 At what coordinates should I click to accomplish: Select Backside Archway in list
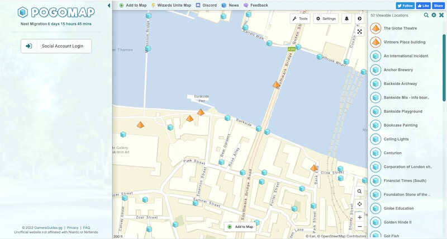pos(406,83)
